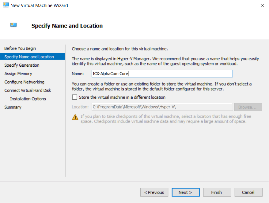Go to Before You Begin step

[20, 48]
